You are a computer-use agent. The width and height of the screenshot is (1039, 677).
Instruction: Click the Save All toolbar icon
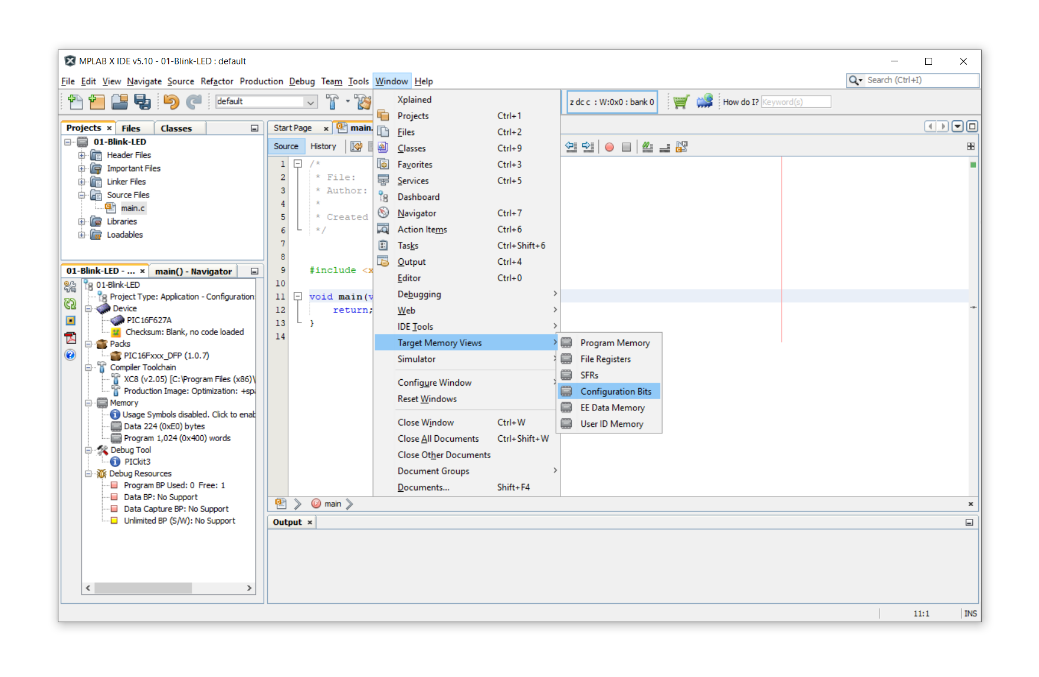point(142,102)
